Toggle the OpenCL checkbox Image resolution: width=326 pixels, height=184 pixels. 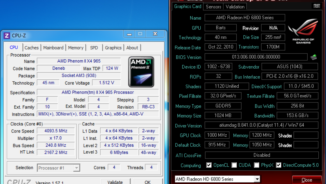point(209,165)
